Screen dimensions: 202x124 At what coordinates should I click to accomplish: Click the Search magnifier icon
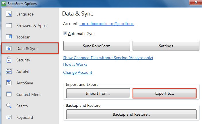click(x=9, y=106)
